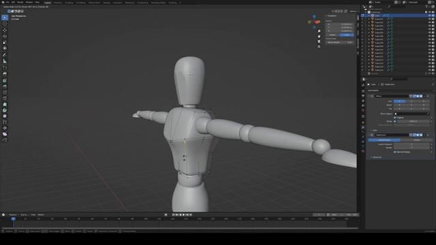
Task: Click the Mirror Object field
Action: [x=411, y=114]
